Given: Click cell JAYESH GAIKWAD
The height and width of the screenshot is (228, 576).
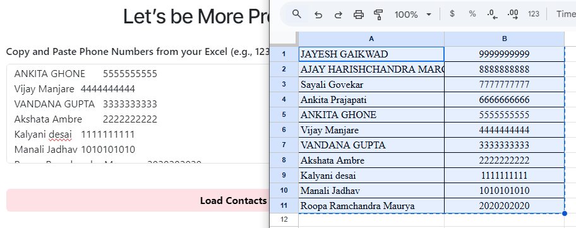Looking at the screenshot, I should click(371, 54).
